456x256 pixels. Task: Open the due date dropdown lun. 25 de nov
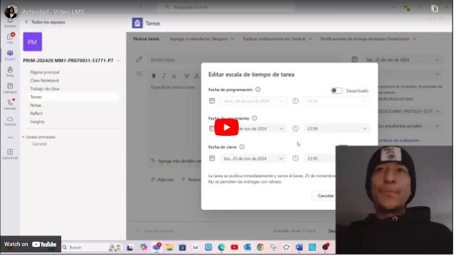pos(403,60)
